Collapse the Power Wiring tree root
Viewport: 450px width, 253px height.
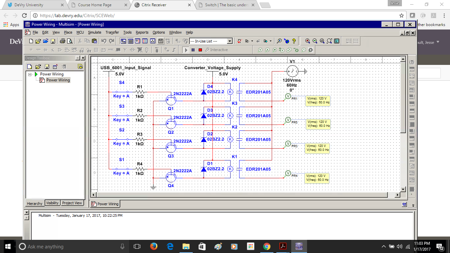(30, 74)
